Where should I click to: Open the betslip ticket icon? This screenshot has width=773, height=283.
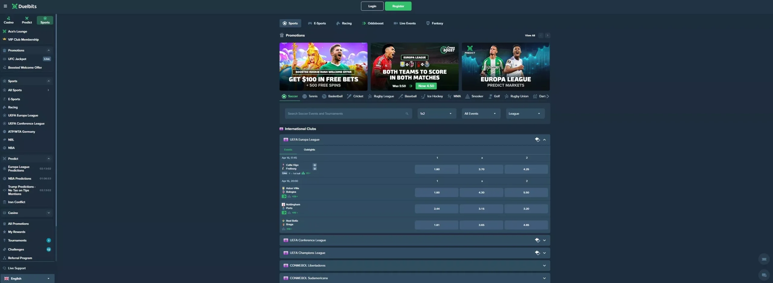tap(764, 259)
